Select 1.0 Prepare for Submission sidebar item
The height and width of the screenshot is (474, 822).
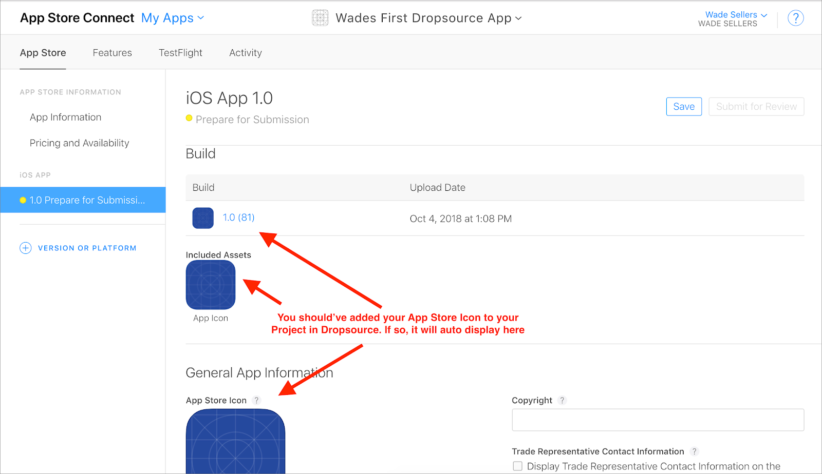click(83, 200)
